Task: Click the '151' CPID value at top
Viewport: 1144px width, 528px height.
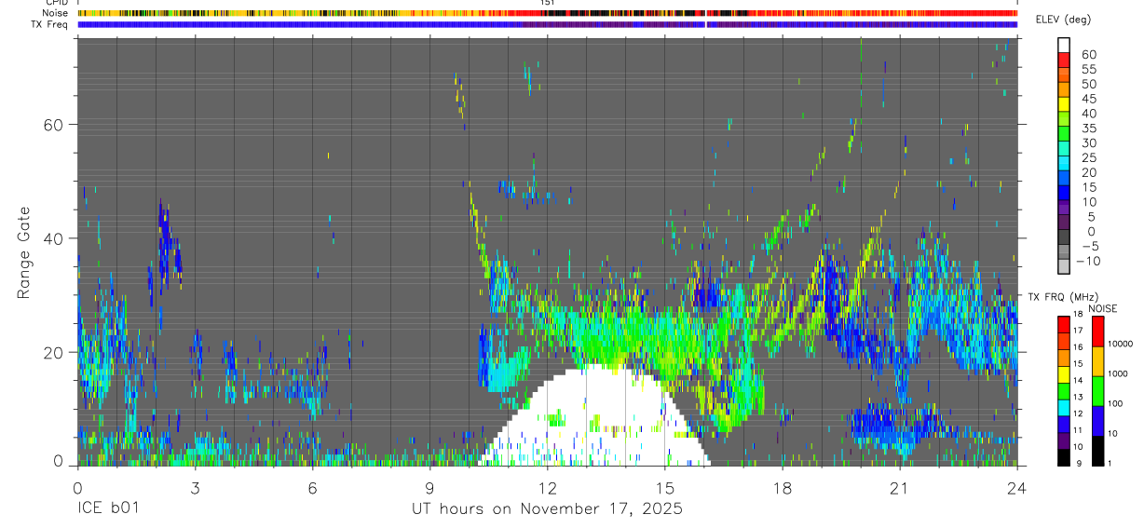Action: [x=547, y=3]
